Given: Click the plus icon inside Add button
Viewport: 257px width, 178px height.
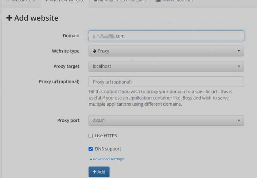Looking at the screenshot, I should (94, 172).
